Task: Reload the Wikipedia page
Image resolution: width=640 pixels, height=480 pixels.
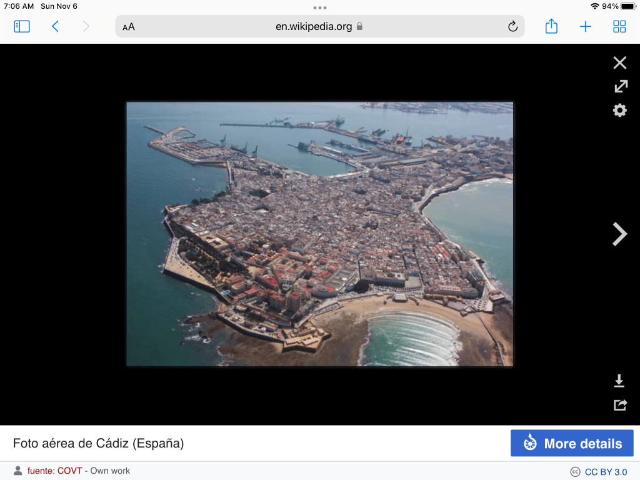Action: pyautogui.click(x=512, y=26)
